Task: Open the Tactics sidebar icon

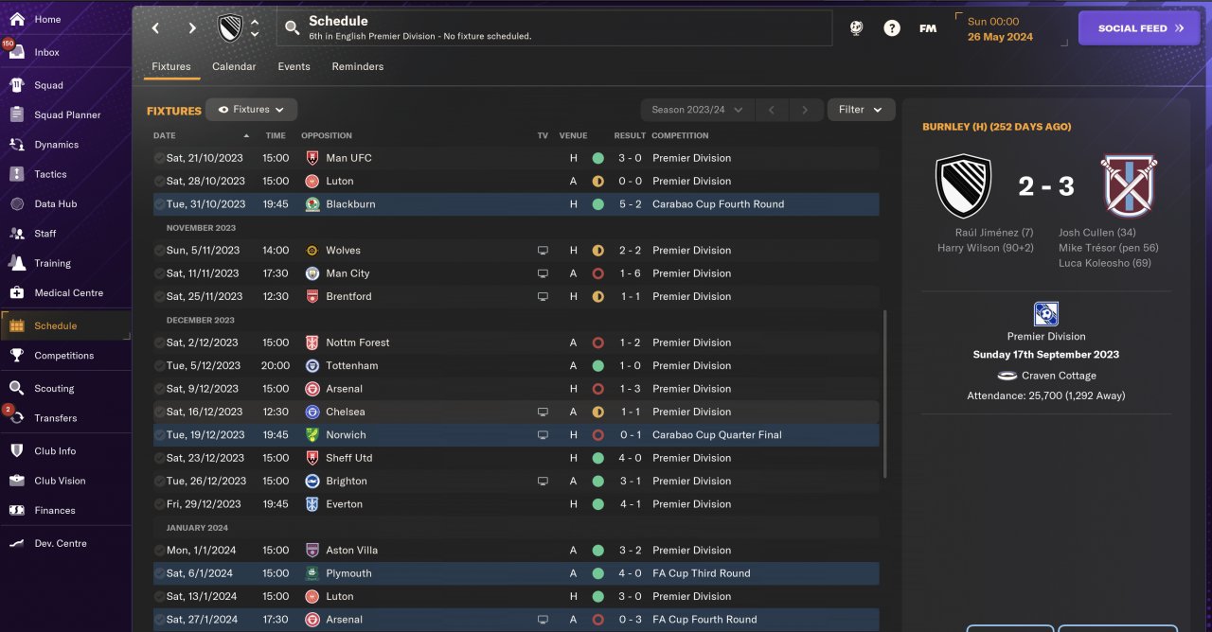Action: click(x=17, y=174)
